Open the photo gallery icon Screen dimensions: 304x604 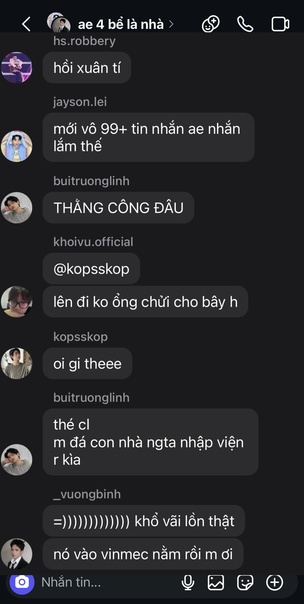[216, 582]
